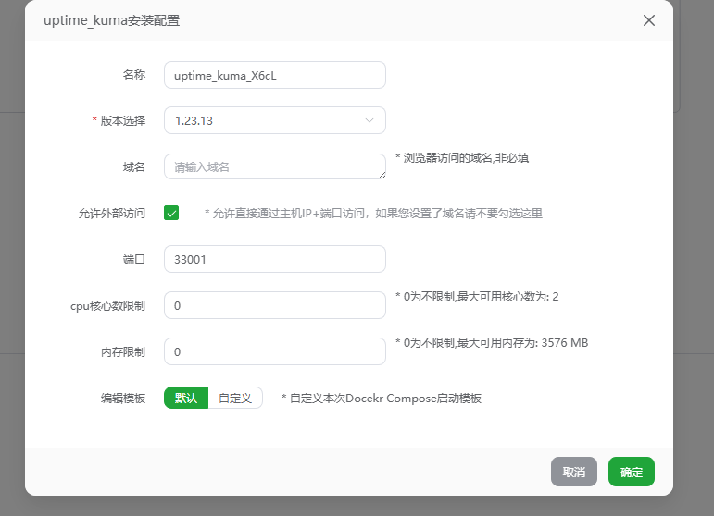Viewport: 714px width, 516px height.
Task: Select the cpu核心数限制 input field
Action: [274, 305]
